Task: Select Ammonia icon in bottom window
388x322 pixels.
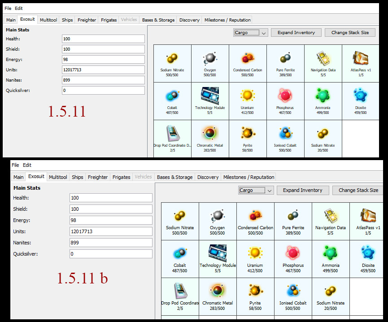Action: [x=331, y=253]
